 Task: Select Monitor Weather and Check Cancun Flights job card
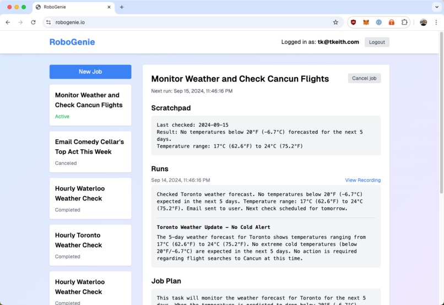pos(90,105)
